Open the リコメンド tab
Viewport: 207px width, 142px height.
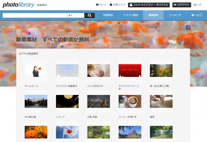click(175, 15)
